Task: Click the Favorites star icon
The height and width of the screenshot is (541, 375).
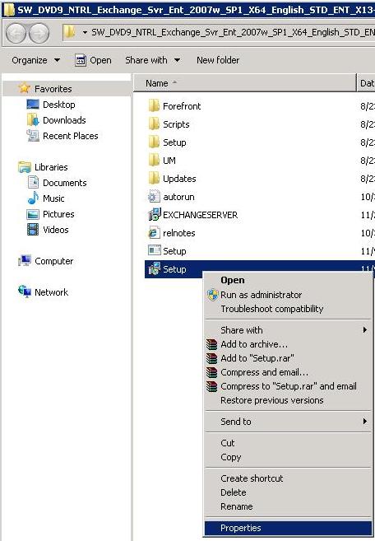Action: click(24, 88)
